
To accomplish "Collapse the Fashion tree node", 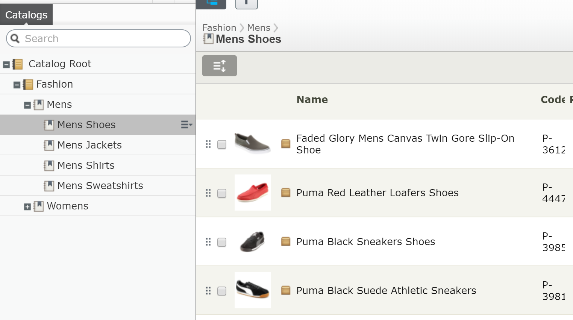I will pos(17,84).
